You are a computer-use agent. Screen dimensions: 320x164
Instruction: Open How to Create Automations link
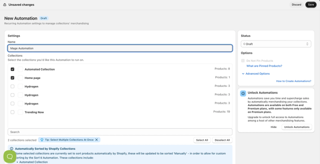pos(294,81)
